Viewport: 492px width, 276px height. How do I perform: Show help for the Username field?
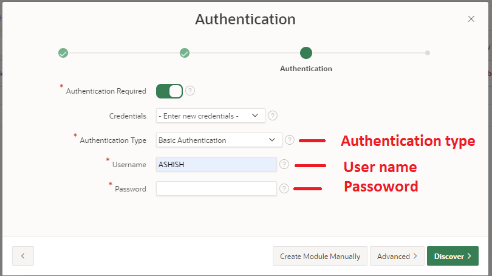[284, 164]
